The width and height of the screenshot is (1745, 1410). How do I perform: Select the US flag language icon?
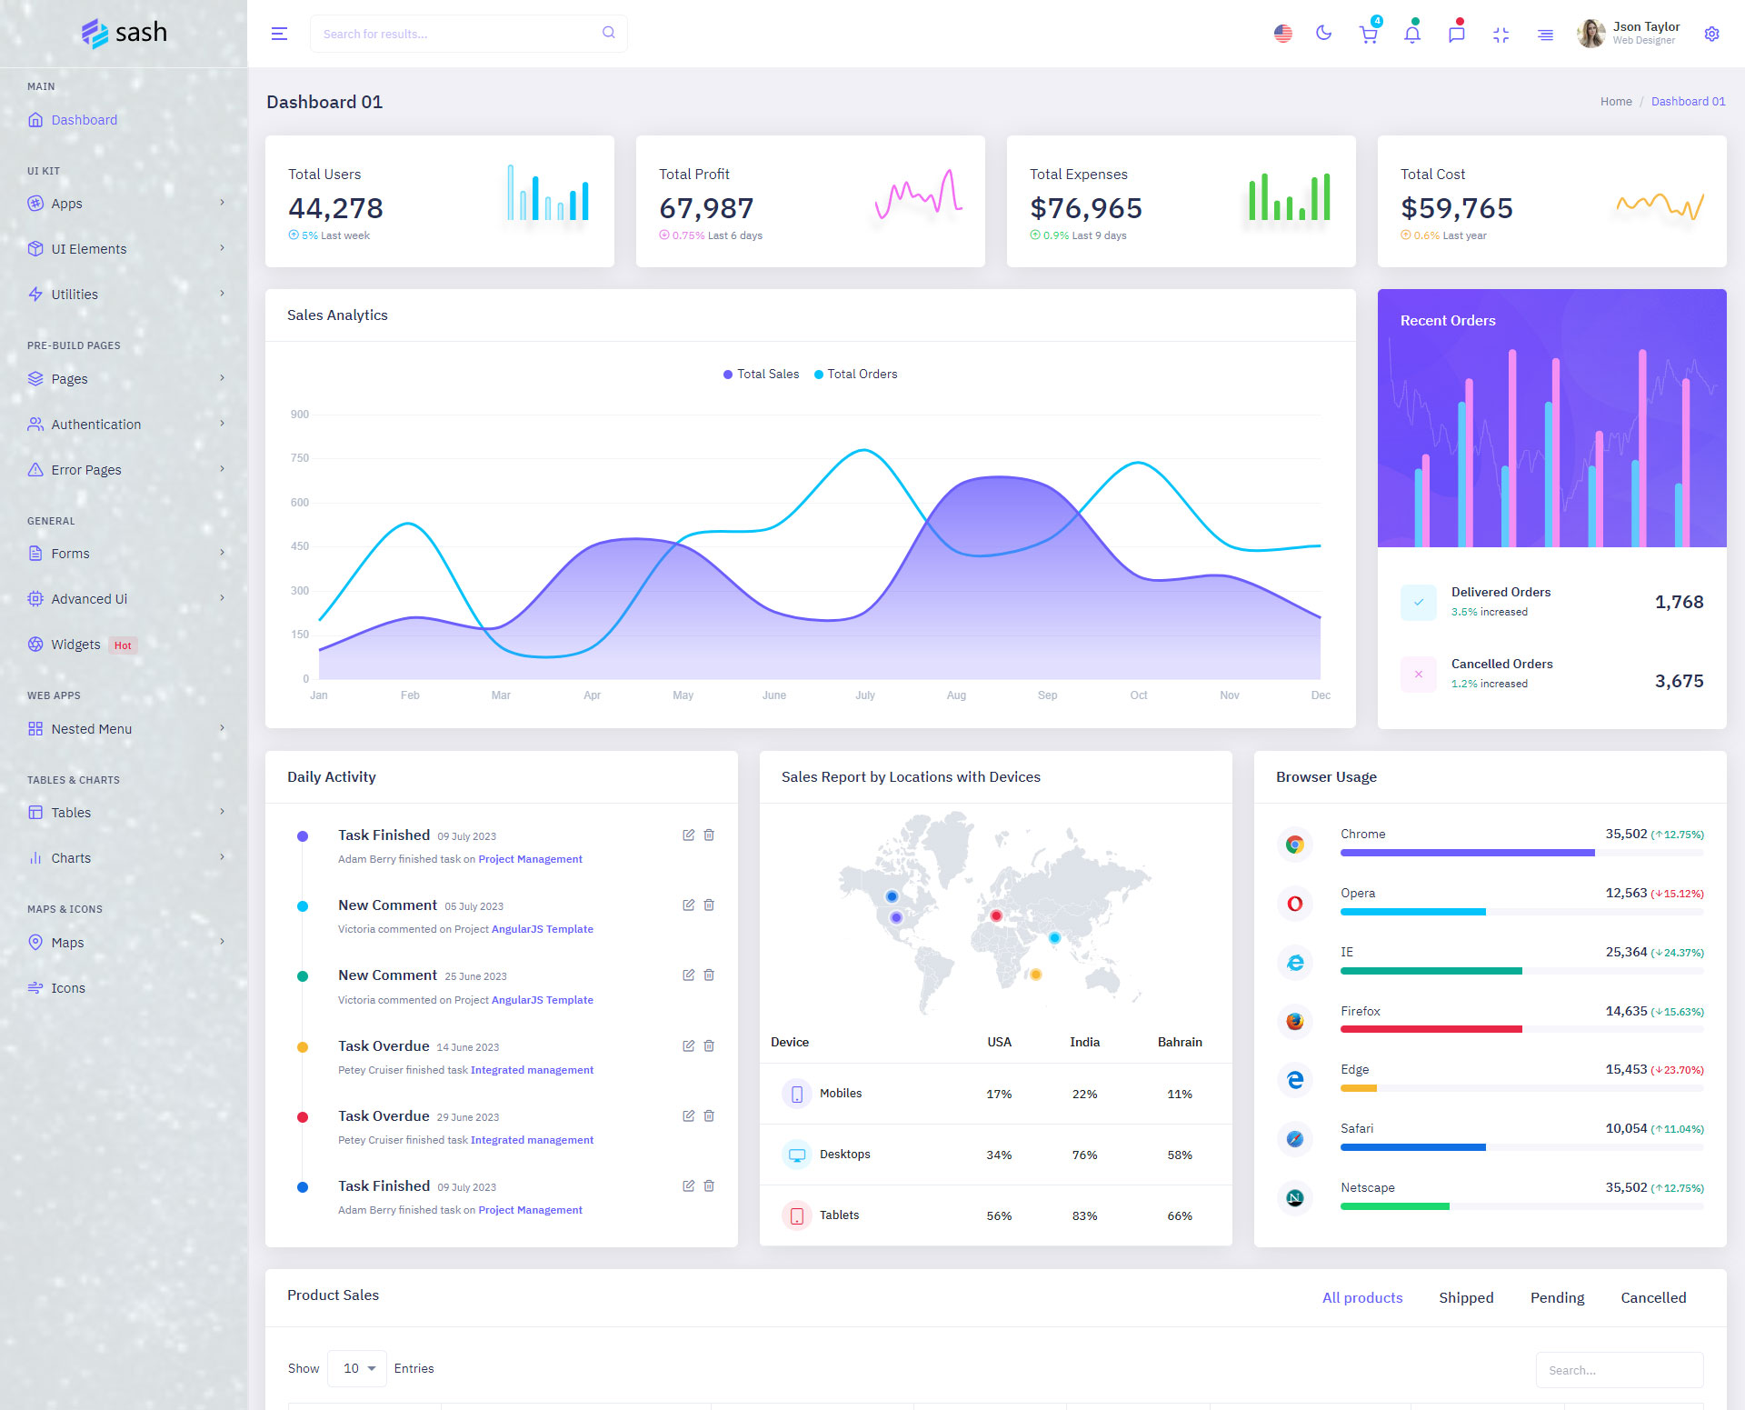pyautogui.click(x=1282, y=34)
